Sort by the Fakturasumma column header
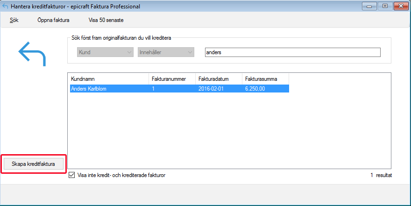Viewport: 411px width, 206px height. coord(266,79)
